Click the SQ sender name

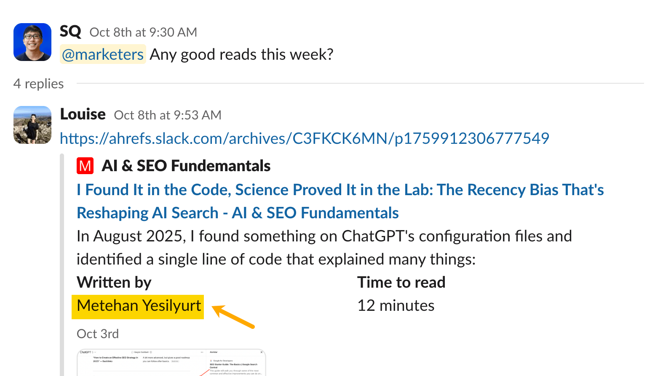[70, 32]
